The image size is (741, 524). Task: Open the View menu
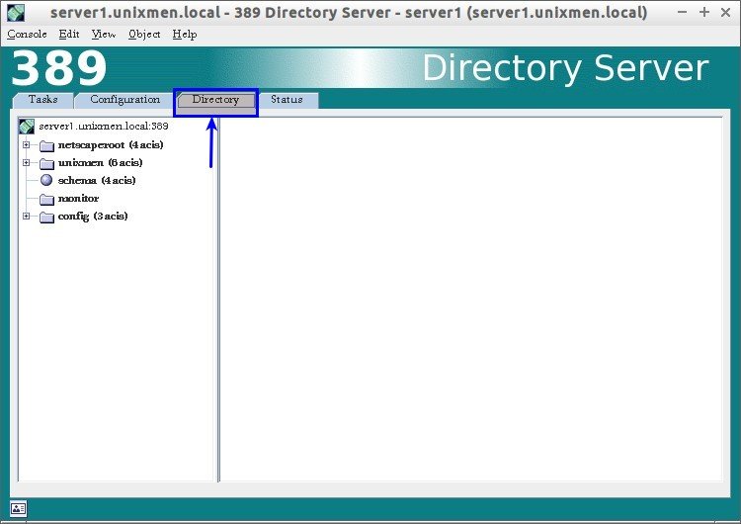tap(104, 34)
